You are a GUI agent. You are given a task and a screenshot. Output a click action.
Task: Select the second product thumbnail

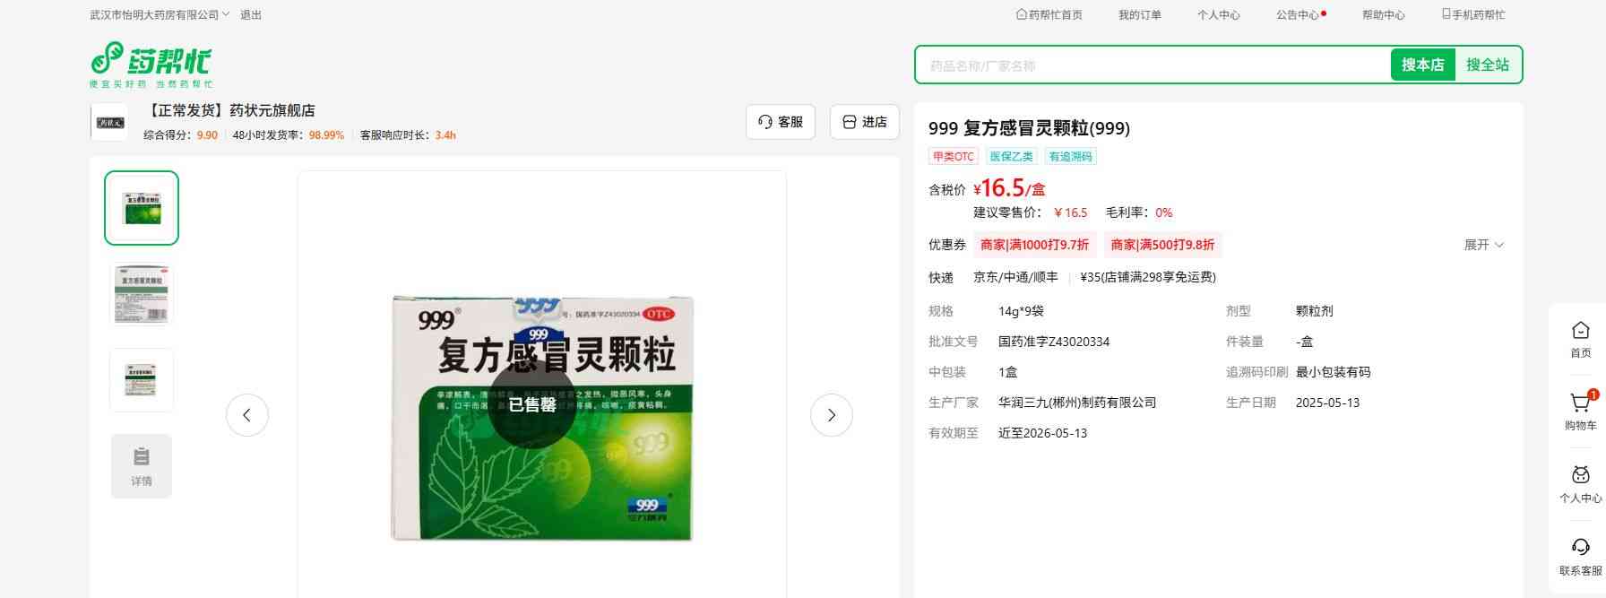142,294
